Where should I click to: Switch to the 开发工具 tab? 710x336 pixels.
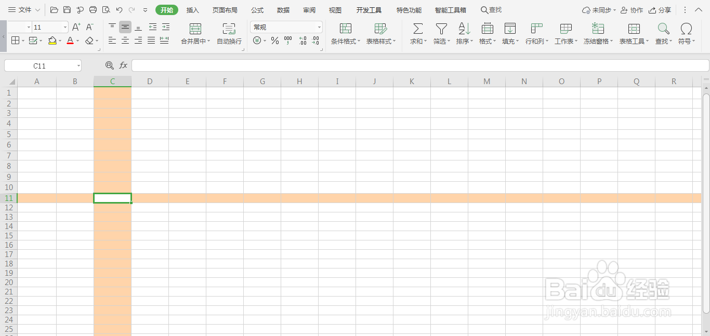[x=369, y=10]
